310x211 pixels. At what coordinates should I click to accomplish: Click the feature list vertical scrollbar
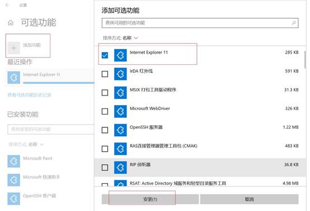point(306,60)
